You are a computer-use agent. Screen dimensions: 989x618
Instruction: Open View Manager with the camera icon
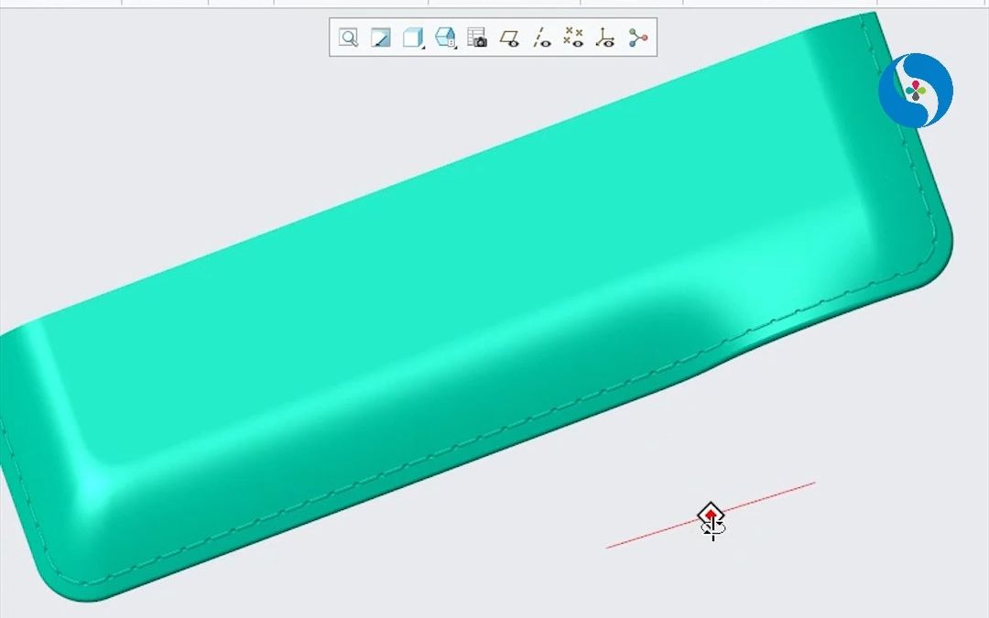point(477,38)
